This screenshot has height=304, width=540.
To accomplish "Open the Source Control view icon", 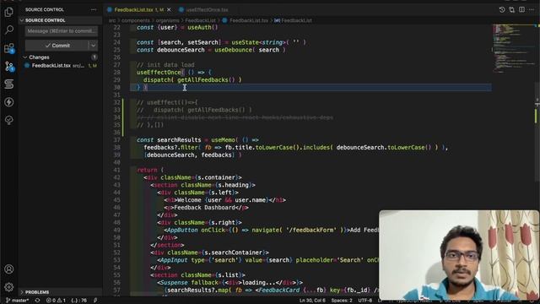I will click(x=9, y=66).
